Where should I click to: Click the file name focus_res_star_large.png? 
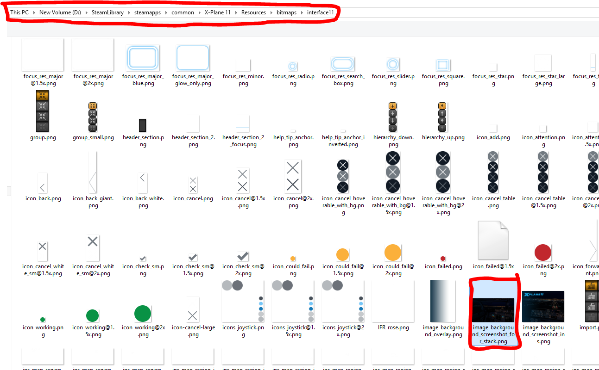point(543,80)
